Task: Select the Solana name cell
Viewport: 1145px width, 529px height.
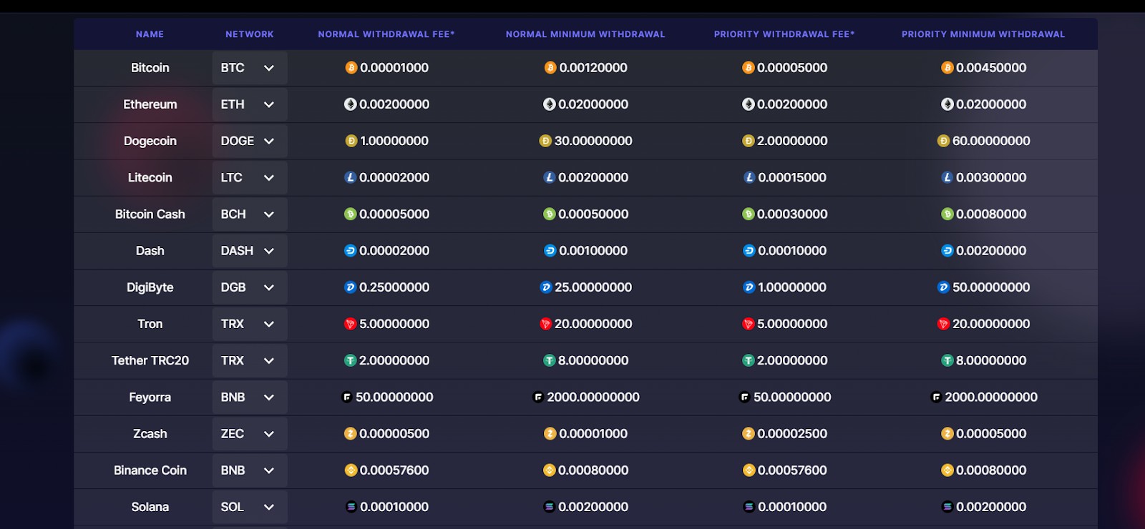Action: click(x=150, y=507)
